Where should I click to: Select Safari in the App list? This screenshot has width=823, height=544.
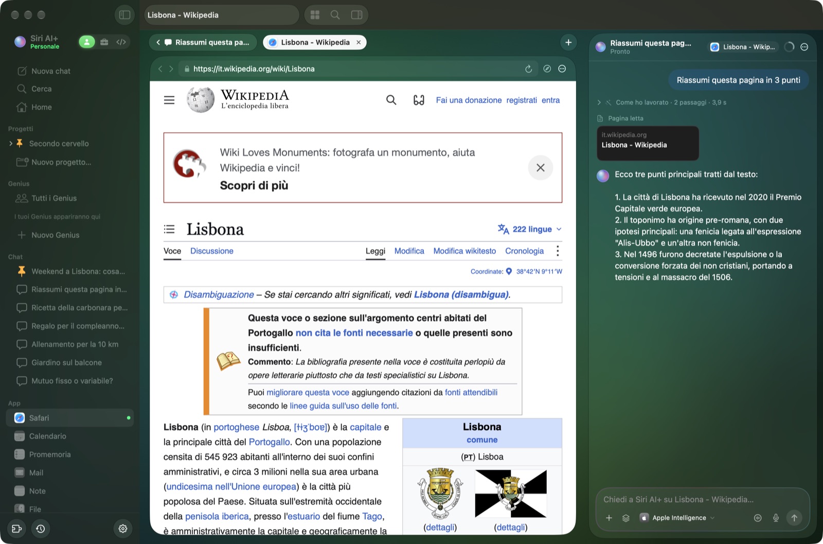coord(70,418)
